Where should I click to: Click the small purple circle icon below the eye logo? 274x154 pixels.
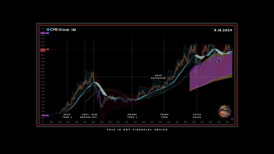(232, 119)
